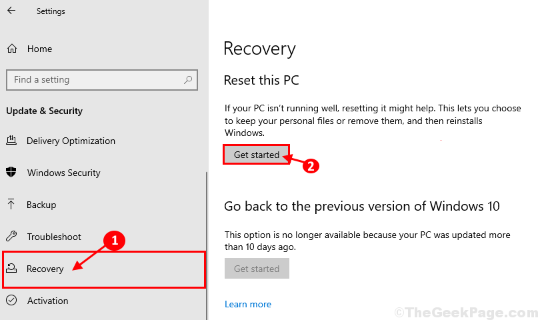Click the back arrow next to Settings
Screen dimensions: 538x320
point(11,11)
